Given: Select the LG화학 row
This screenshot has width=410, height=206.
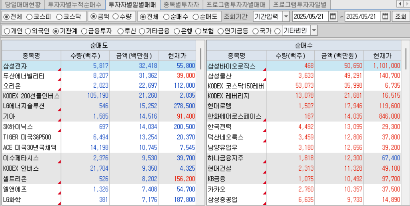Looking at the screenshot, I should [99, 200].
